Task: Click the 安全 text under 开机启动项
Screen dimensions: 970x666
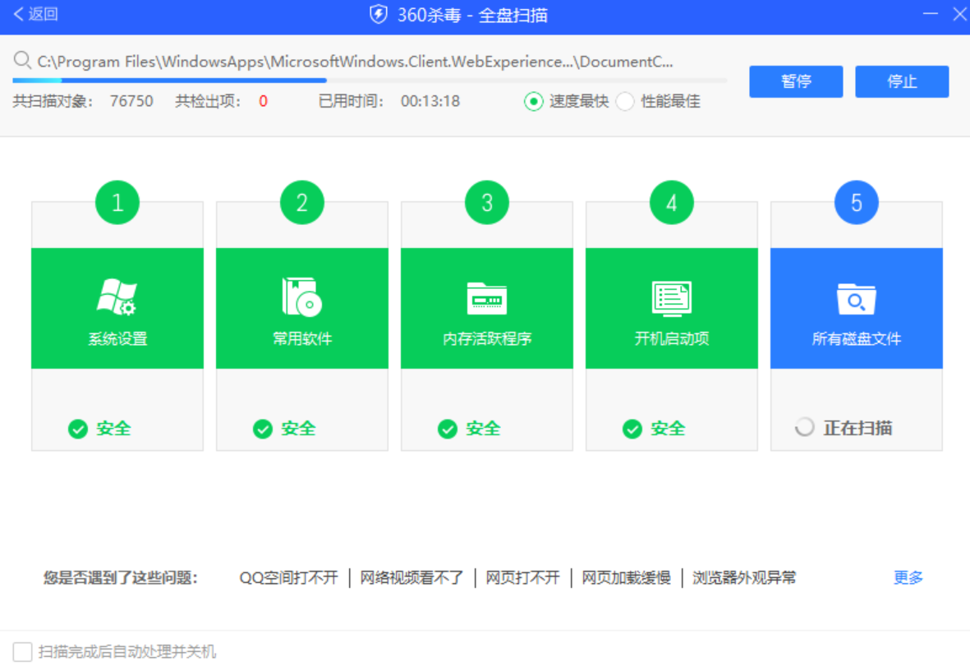Action: pos(668,429)
